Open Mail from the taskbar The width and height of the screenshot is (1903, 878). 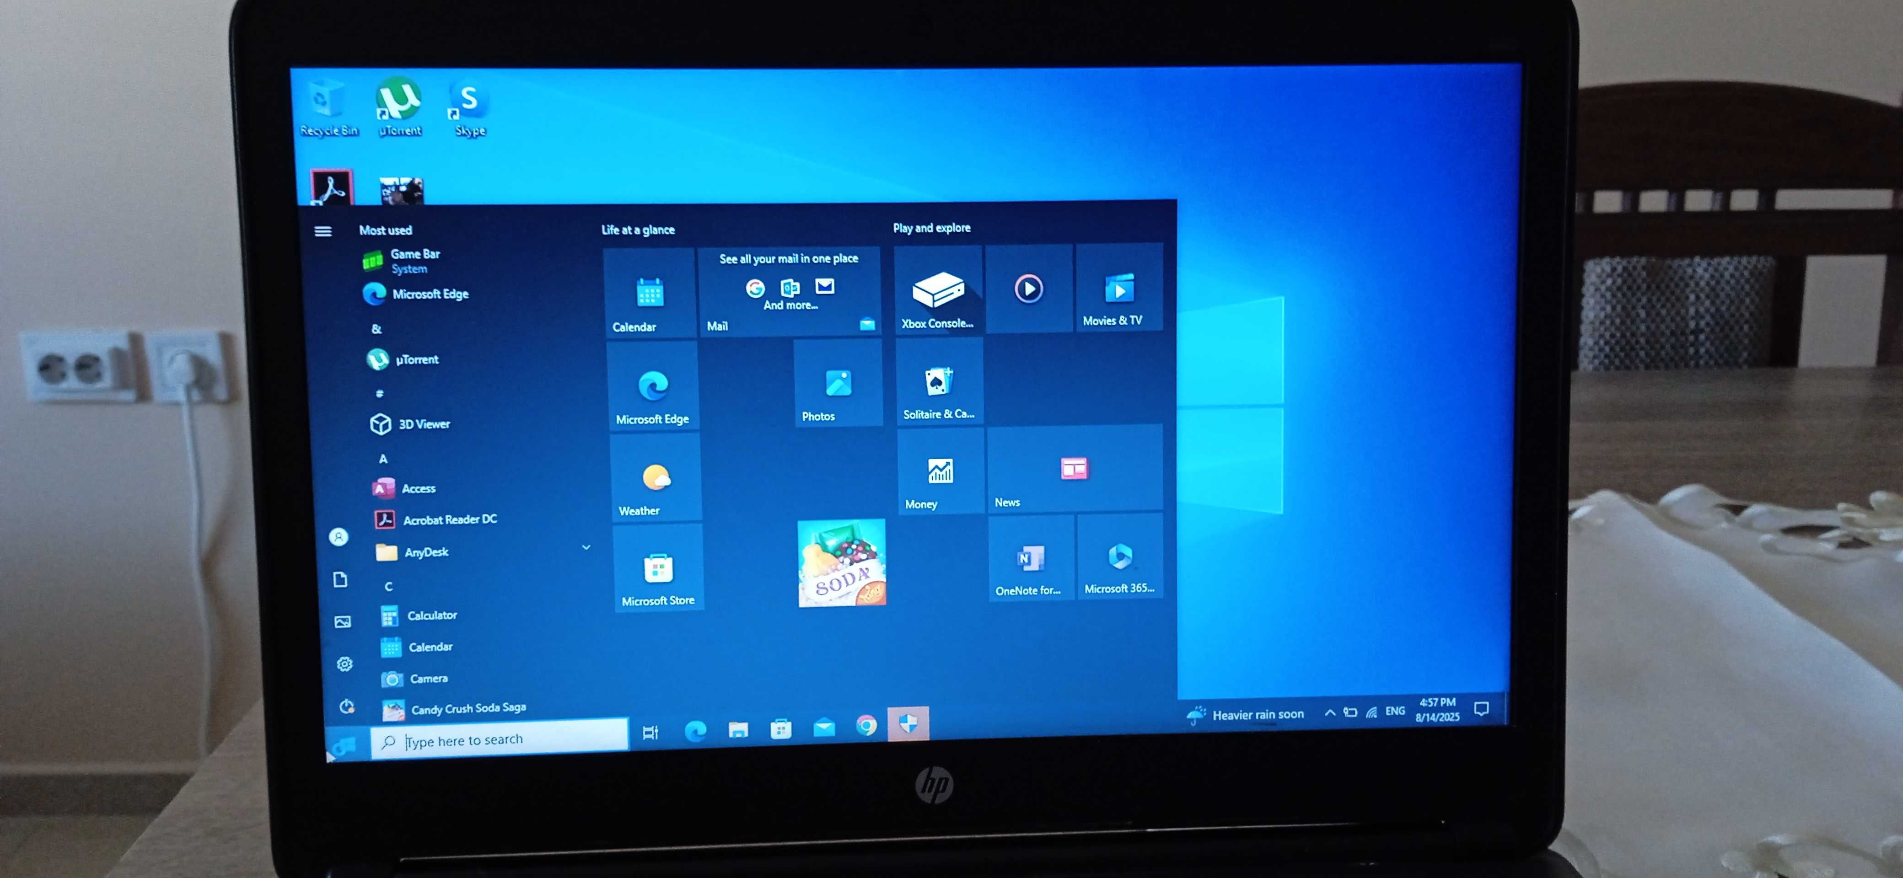824,728
